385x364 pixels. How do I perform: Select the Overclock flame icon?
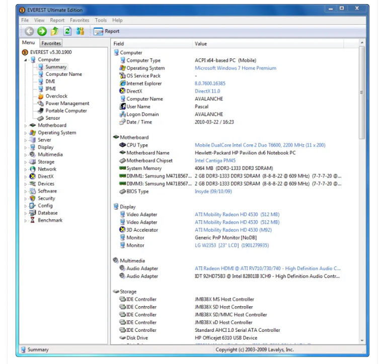coord(41,96)
